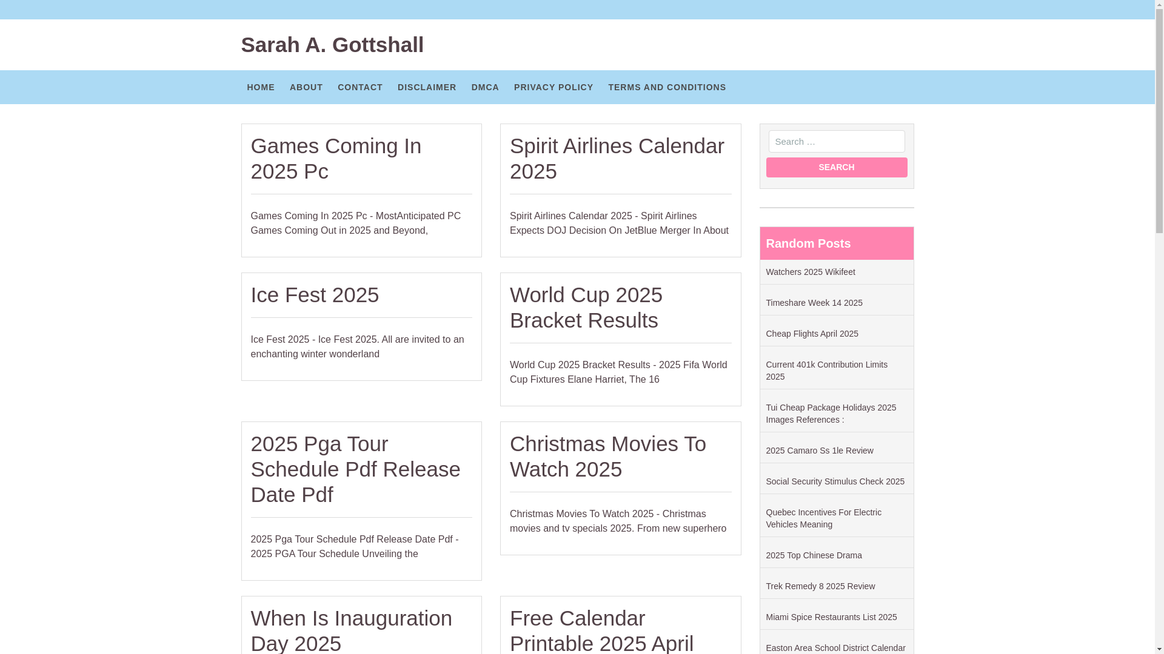
Task: Click the Christmas movies and tv specials excerpt
Action: (x=618, y=521)
